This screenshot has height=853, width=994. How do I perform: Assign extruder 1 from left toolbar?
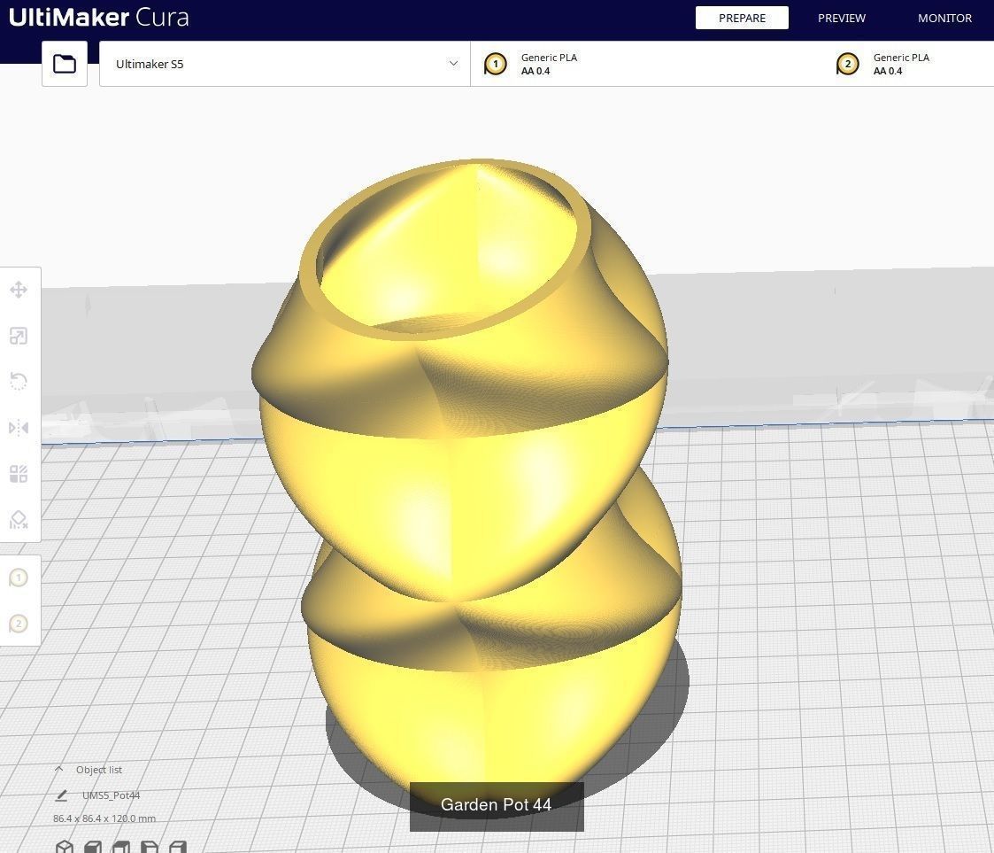[x=19, y=578]
